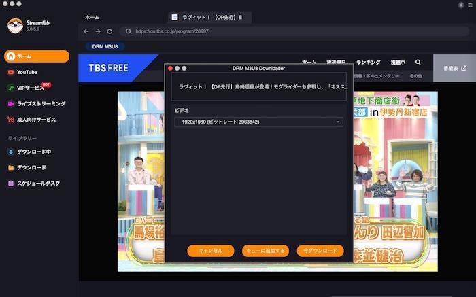This screenshot has height=297, width=476.
Task: Click the adult services icon
Action: click(x=11, y=120)
